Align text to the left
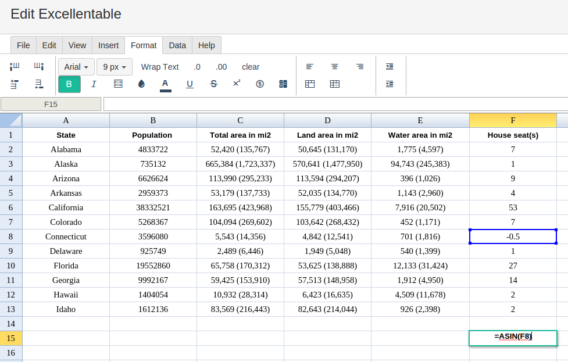The width and height of the screenshot is (568, 362). [310, 67]
